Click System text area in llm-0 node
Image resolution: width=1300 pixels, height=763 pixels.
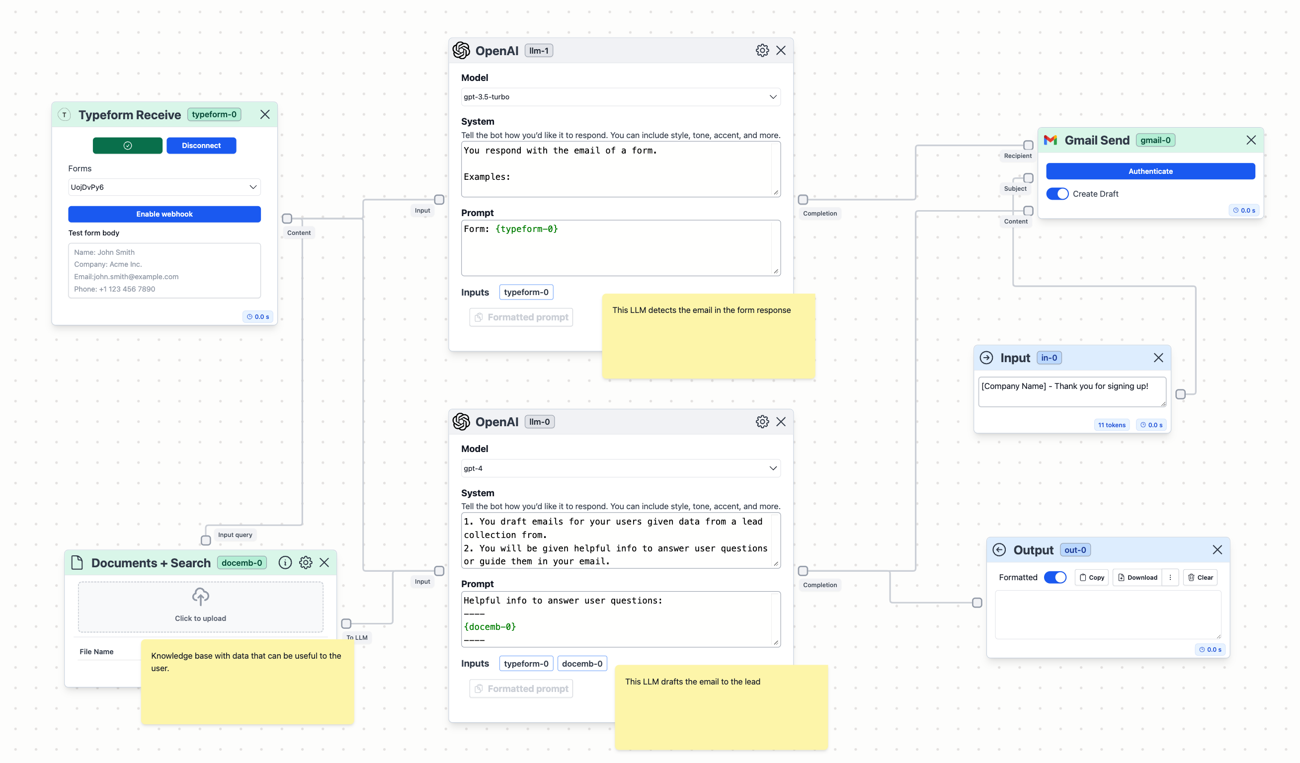pos(621,540)
